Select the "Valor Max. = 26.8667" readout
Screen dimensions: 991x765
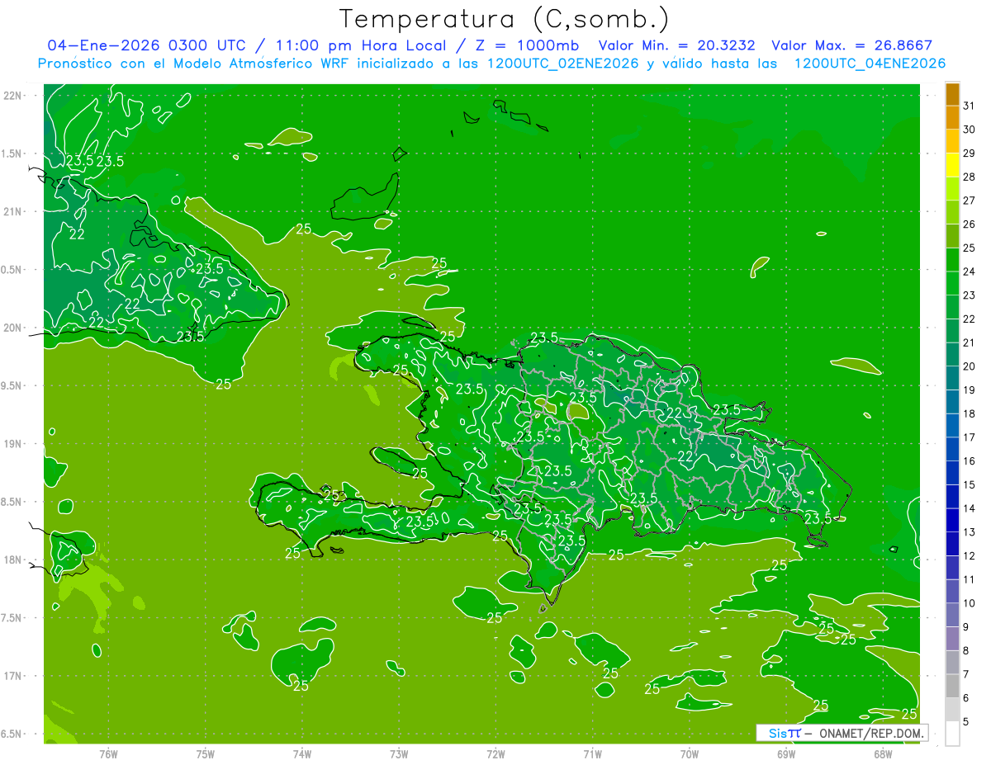pyautogui.click(x=851, y=46)
